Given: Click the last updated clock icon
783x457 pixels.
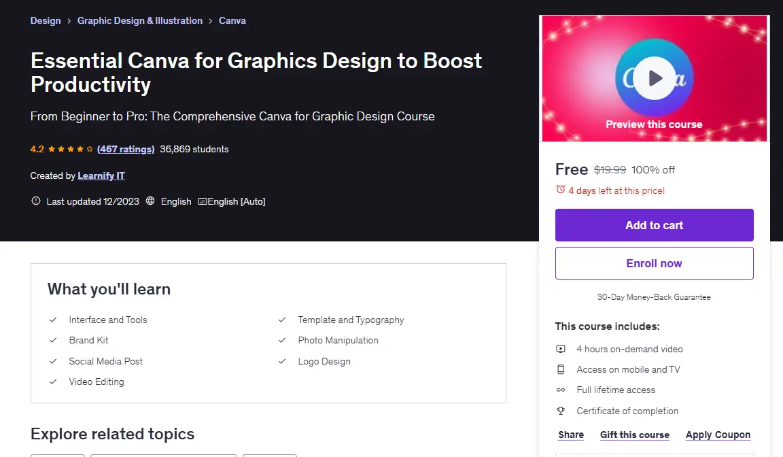Looking at the screenshot, I should [x=36, y=201].
